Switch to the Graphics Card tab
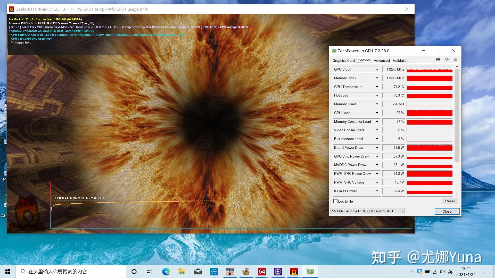 point(343,60)
